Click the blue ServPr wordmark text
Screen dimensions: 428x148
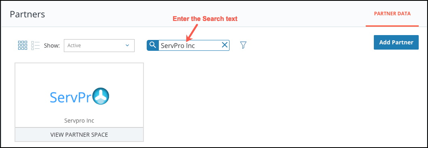[x=71, y=97]
